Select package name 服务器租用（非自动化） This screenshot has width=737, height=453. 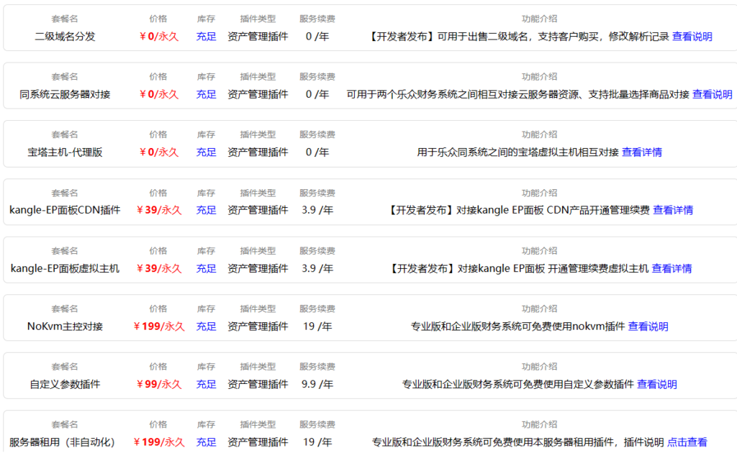pos(62,442)
